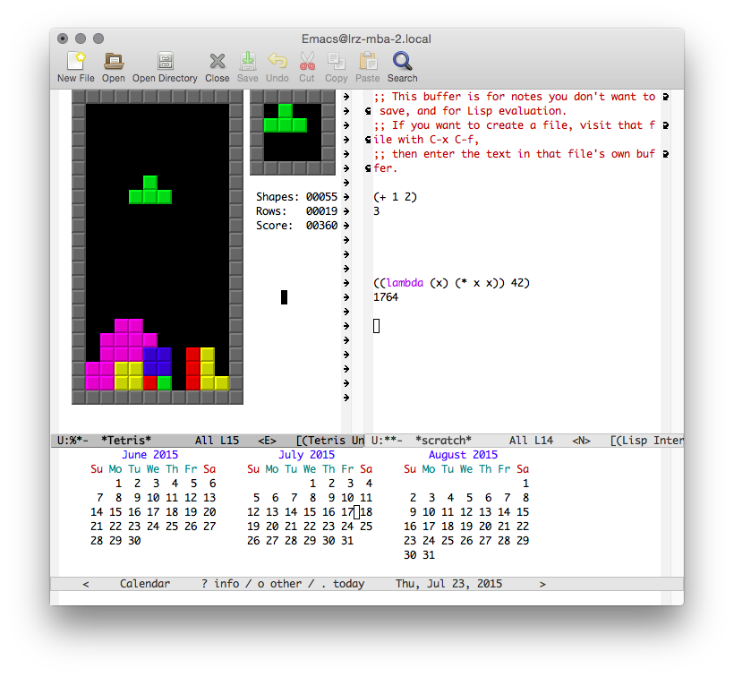Click the next-piece preview box
The width and height of the screenshot is (734, 677).
pyautogui.click(x=293, y=133)
